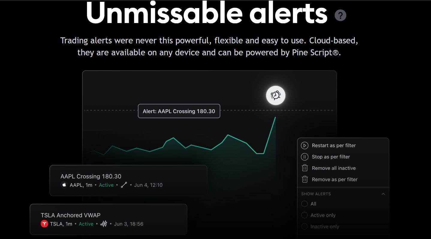Select the Inactive only radio button
The width and height of the screenshot is (431, 239).
coord(305,227)
